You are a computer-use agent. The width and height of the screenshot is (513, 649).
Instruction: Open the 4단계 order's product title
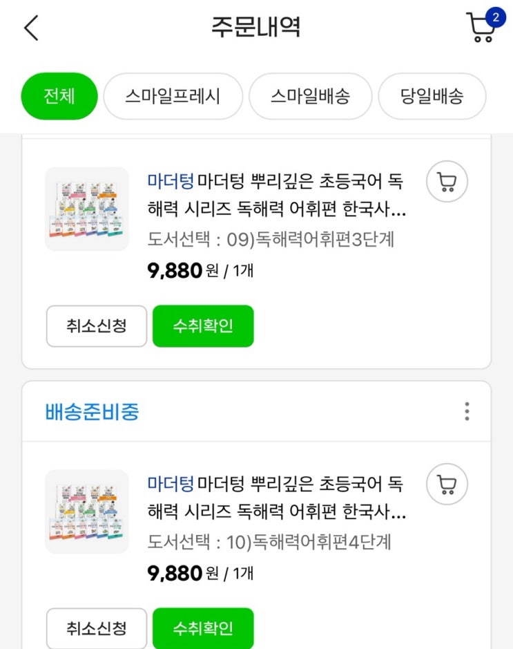[276, 498]
